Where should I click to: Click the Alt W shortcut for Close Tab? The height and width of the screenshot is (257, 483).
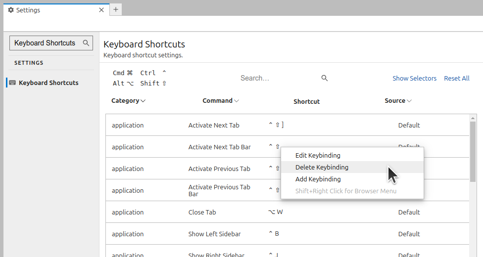tap(275, 212)
